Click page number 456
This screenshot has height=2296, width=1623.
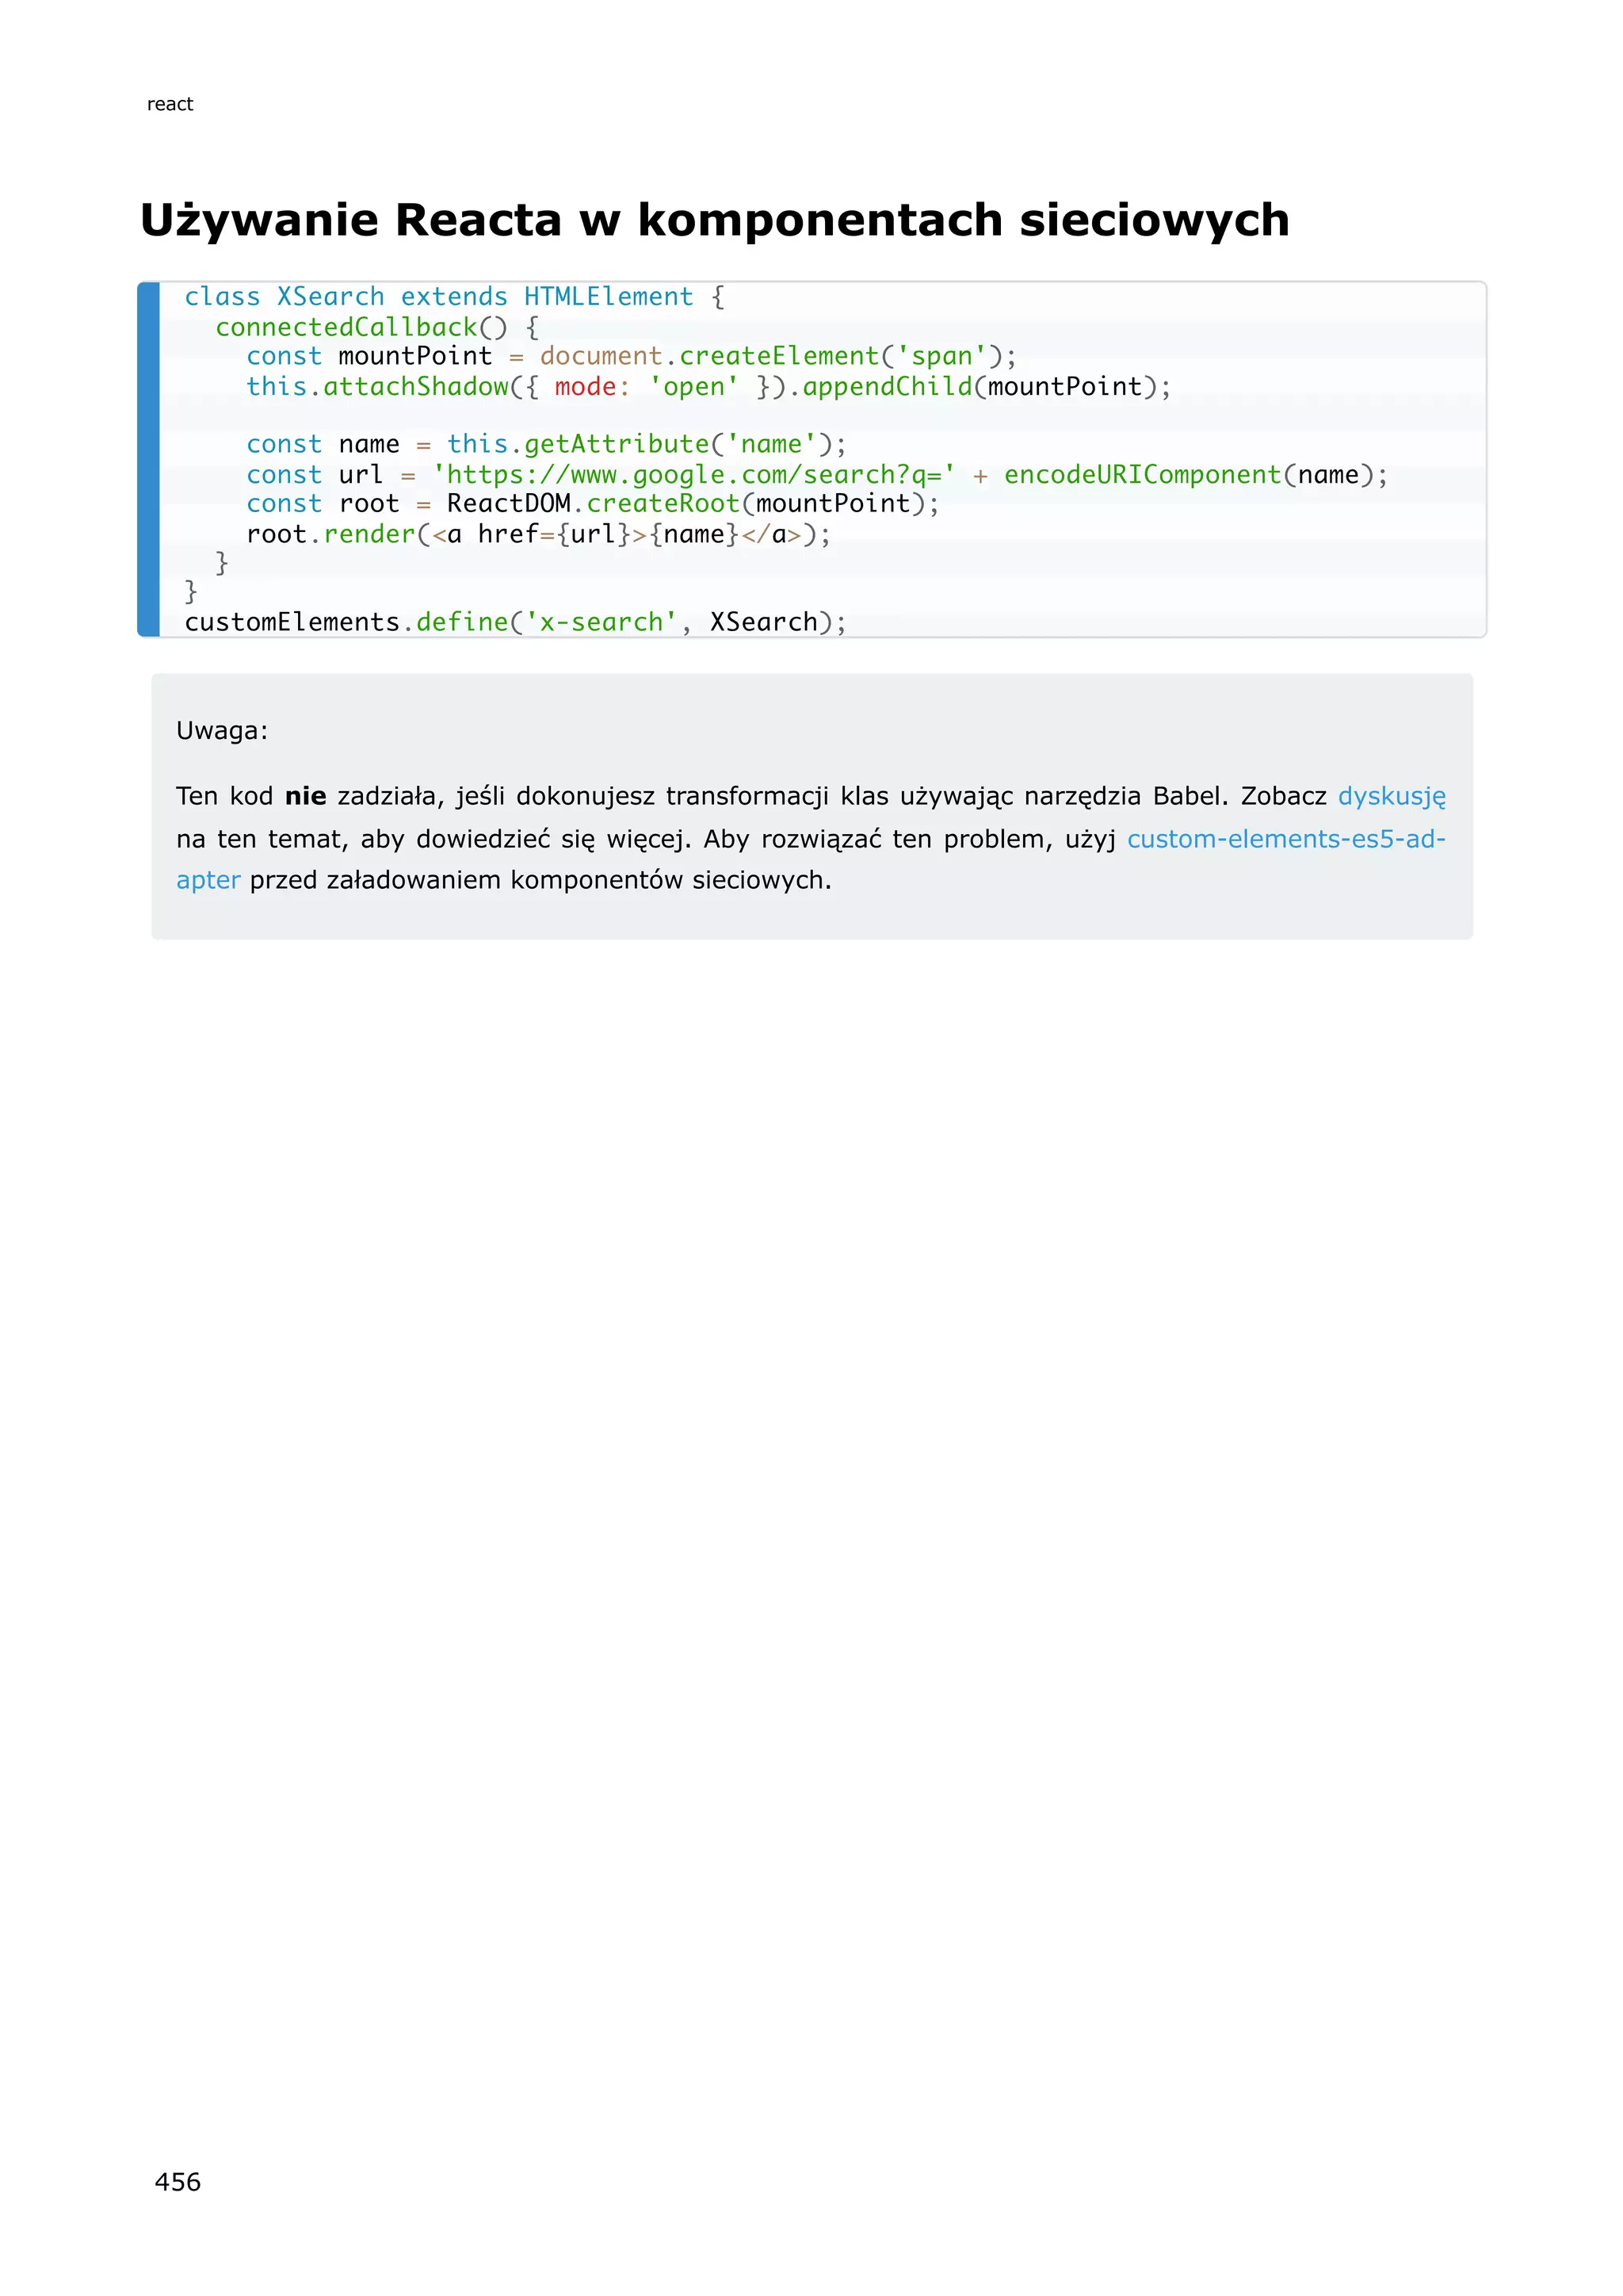coord(178,2181)
